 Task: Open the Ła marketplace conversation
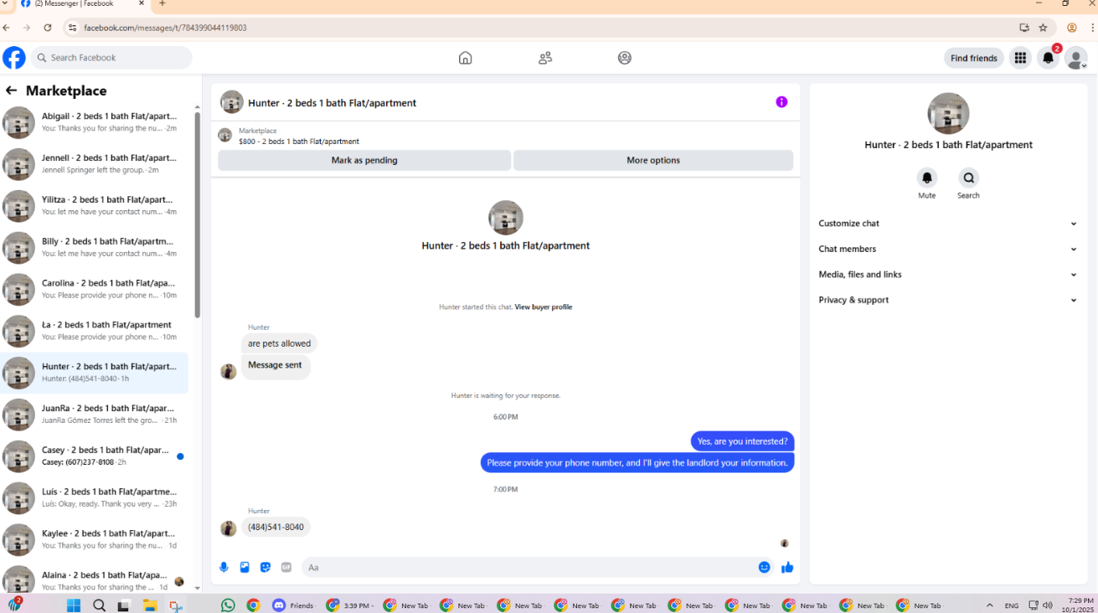(x=95, y=332)
